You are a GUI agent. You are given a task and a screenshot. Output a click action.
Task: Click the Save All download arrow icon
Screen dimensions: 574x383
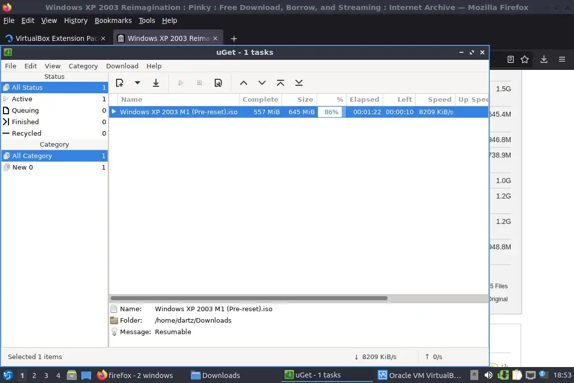tap(156, 83)
